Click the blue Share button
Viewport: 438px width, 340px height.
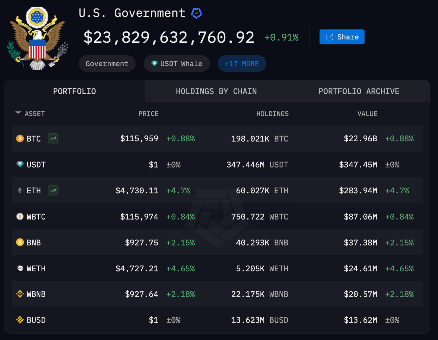(342, 37)
